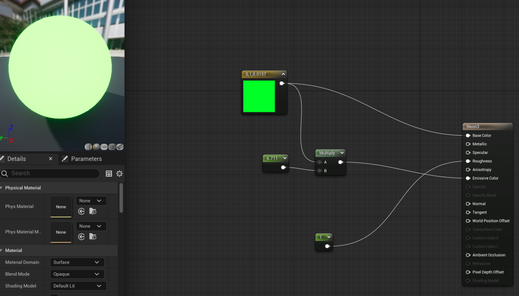Viewport: 519px width, 296px height.
Task: Click the property matrix table icon
Action: (109, 174)
